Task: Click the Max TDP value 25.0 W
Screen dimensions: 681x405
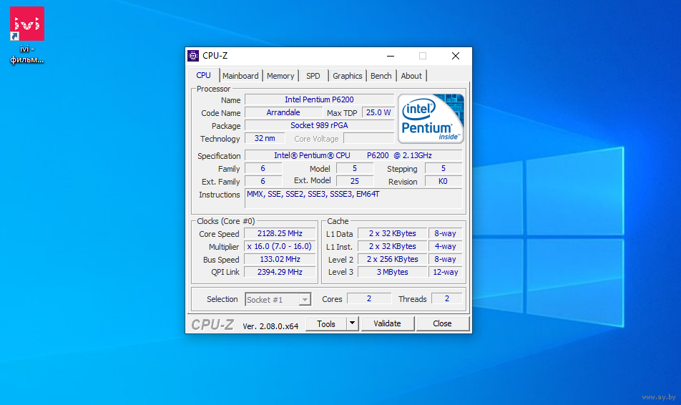Action: click(x=378, y=112)
